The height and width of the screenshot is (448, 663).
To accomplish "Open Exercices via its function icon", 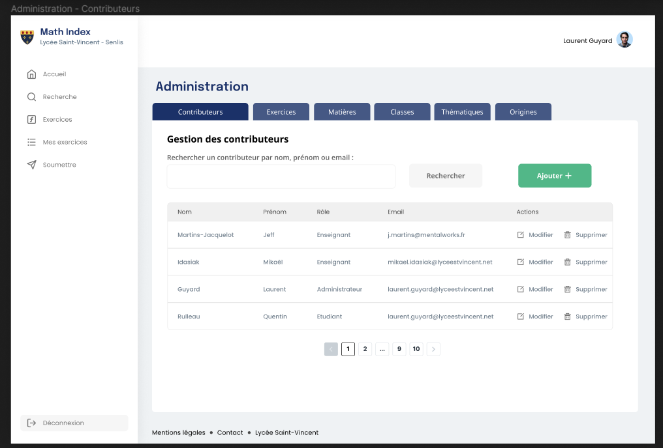I will pos(31,120).
